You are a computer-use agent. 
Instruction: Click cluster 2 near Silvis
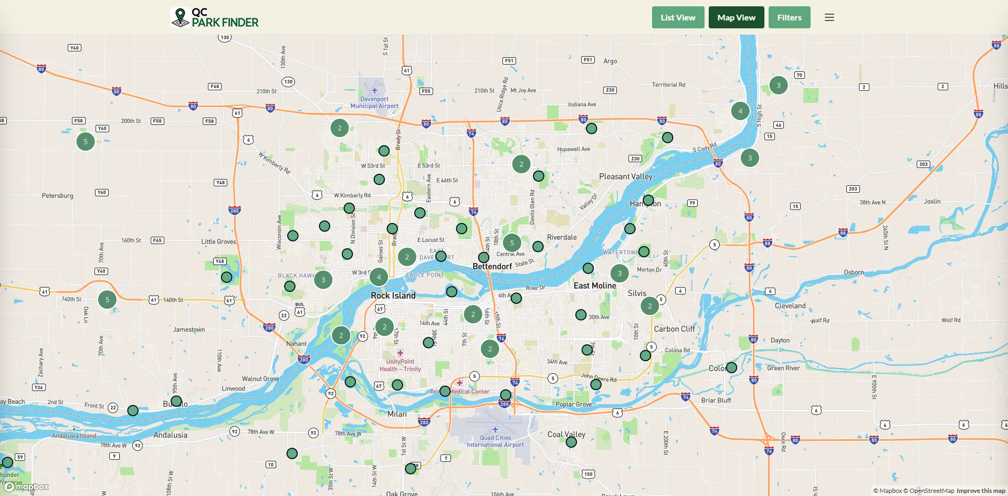tap(649, 306)
